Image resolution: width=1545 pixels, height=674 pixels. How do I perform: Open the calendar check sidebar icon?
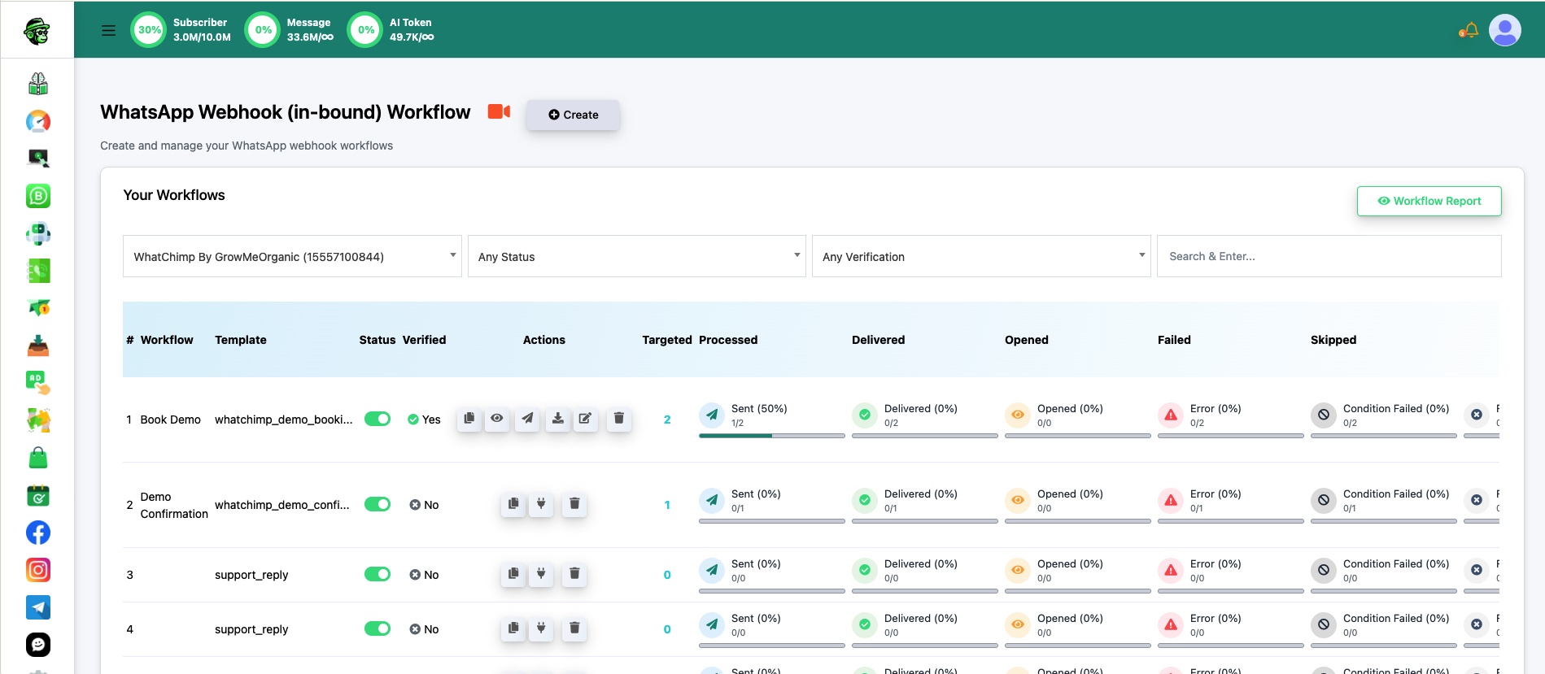[x=38, y=495]
